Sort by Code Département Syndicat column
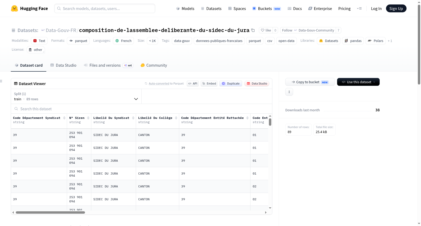Screen dimensions: 421x226 click(x=64, y=118)
